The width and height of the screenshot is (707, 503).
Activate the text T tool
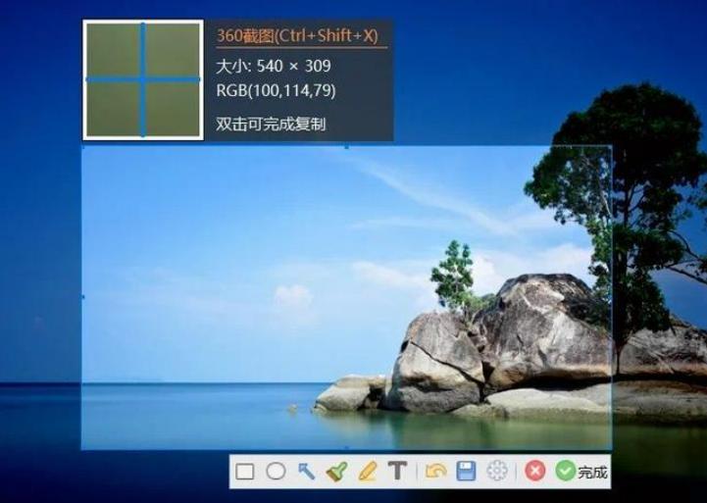tap(397, 472)
